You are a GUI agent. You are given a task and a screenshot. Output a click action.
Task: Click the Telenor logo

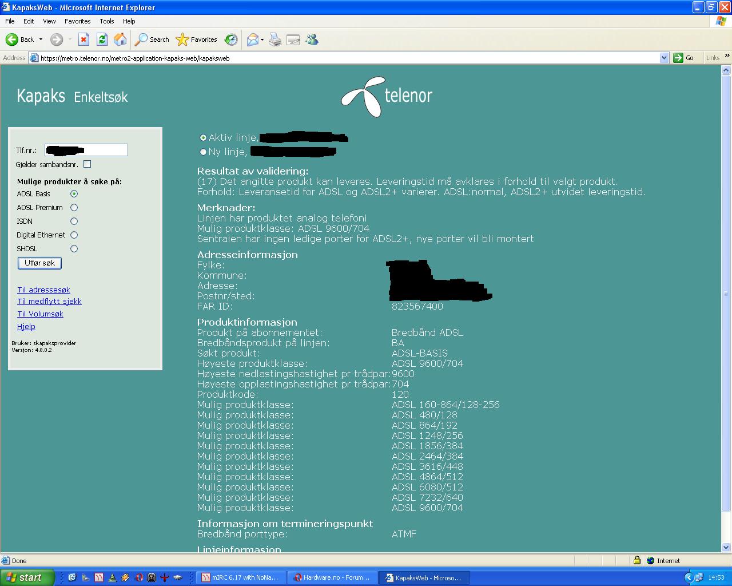(x=387, y=97)
